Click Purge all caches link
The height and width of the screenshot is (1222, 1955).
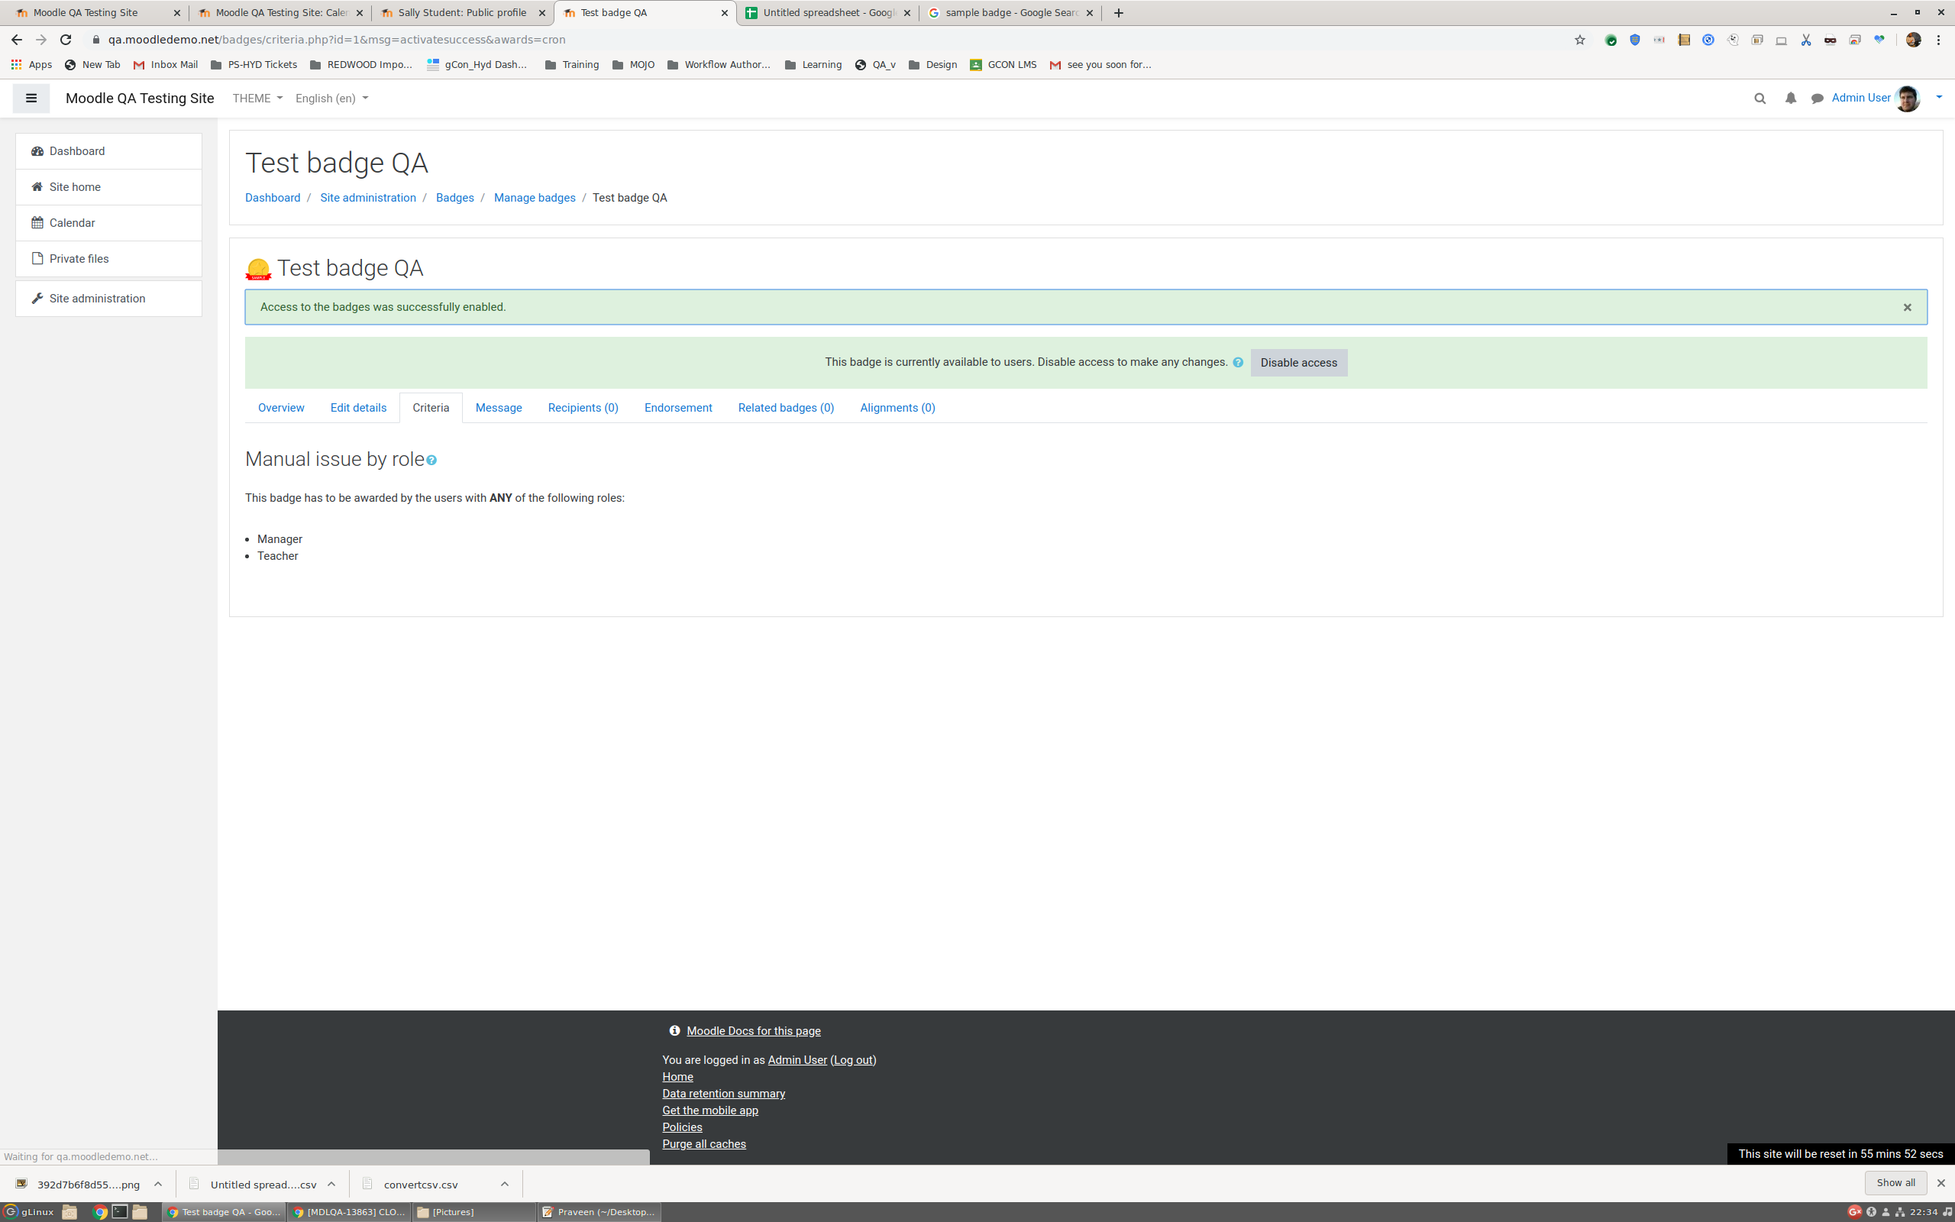click(x=703, y=1143)
